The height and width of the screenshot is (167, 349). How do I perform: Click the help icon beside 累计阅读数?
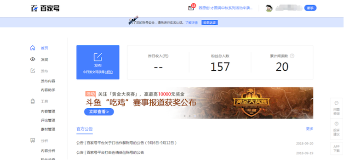(x=292, y=56)
